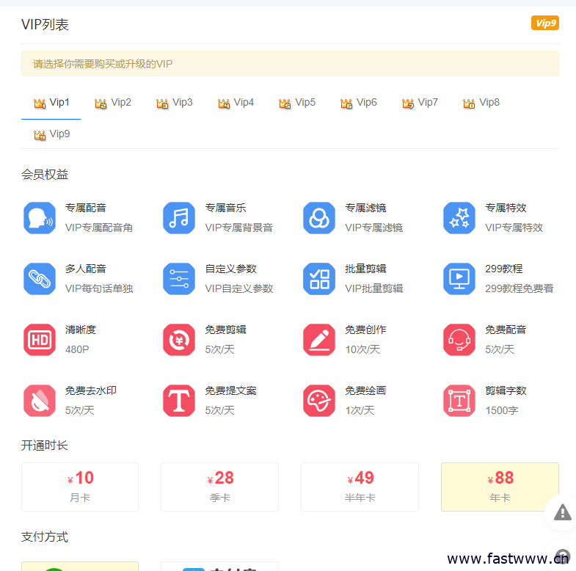
Task: Click the 免费去水印 droplet icon
Action: point(40,401)
